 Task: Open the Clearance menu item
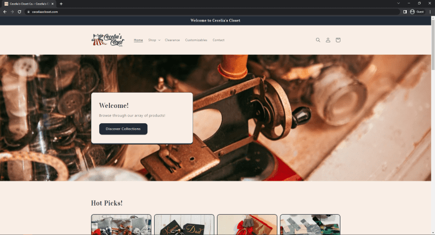pyautogui.click(x=172, y=40)
